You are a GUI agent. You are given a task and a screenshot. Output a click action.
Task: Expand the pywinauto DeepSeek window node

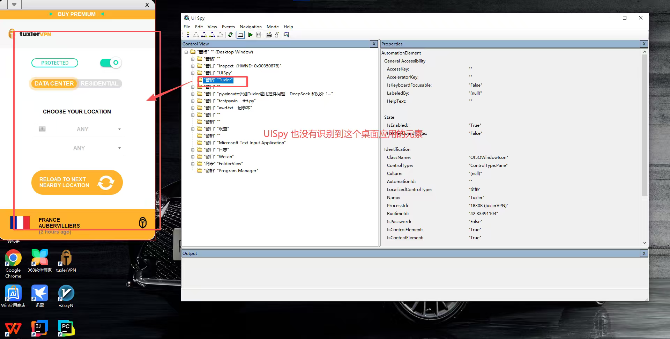click(193, 94)
